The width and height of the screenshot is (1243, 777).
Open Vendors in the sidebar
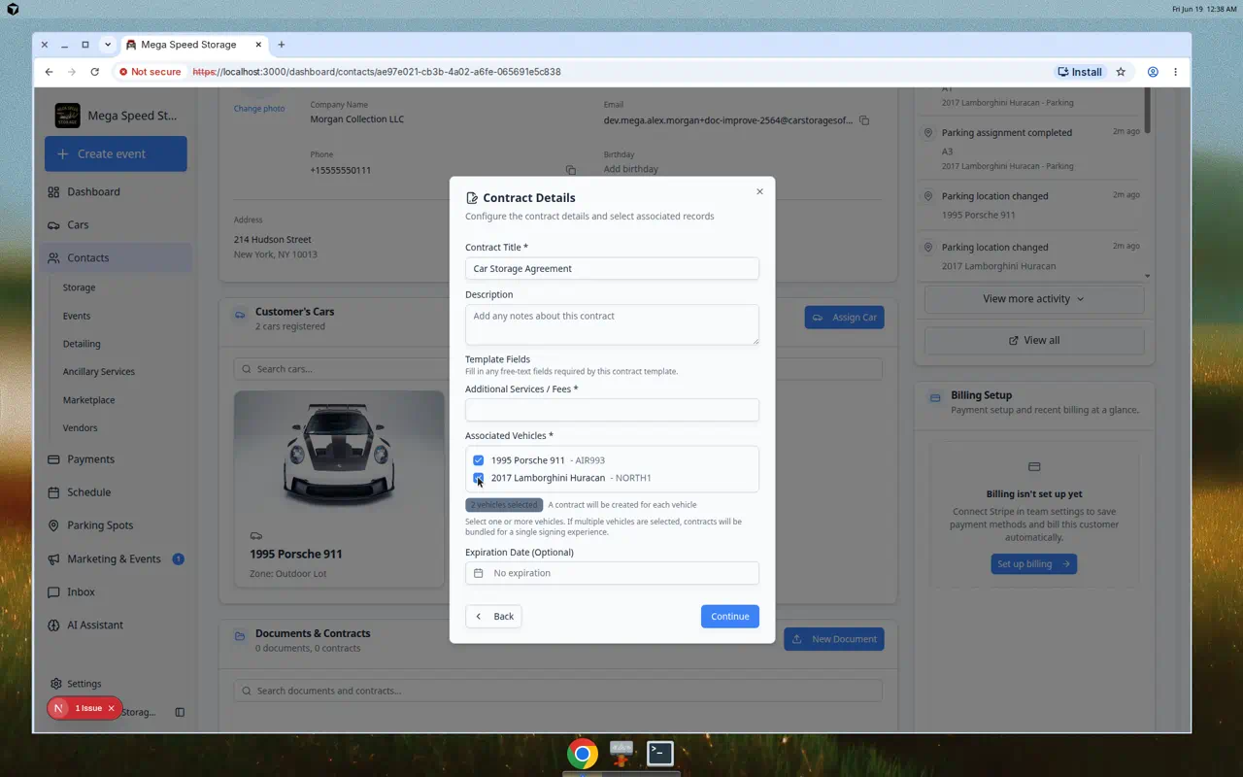[x=80, y=428]
